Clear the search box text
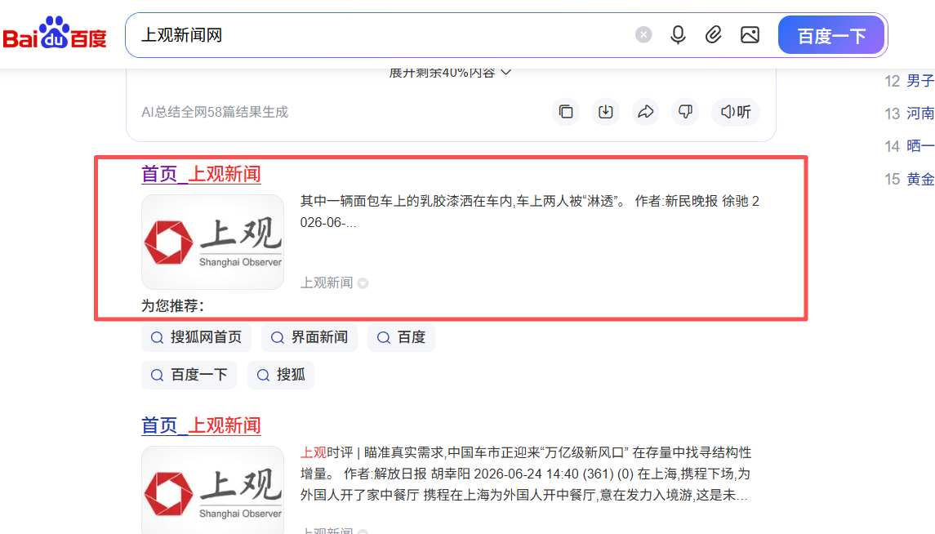935x534 pixels. click(643, 35)
